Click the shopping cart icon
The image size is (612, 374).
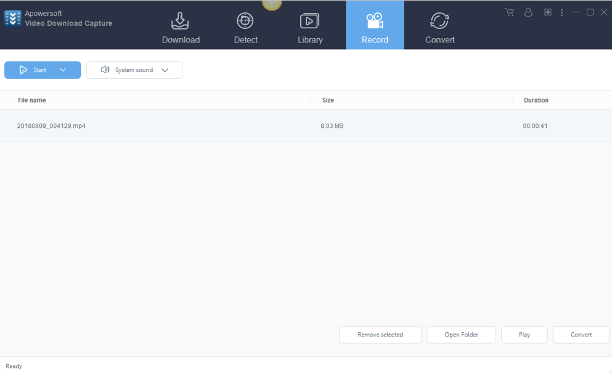point(509,12)
